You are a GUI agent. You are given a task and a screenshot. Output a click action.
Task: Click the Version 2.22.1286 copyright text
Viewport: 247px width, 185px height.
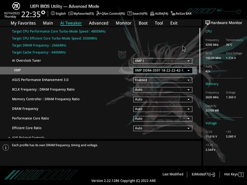point(124,181)
